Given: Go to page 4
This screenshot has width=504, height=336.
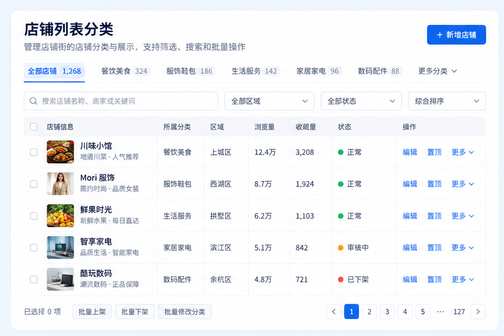Looking at the screenshot, I should (x=405, y=312).
